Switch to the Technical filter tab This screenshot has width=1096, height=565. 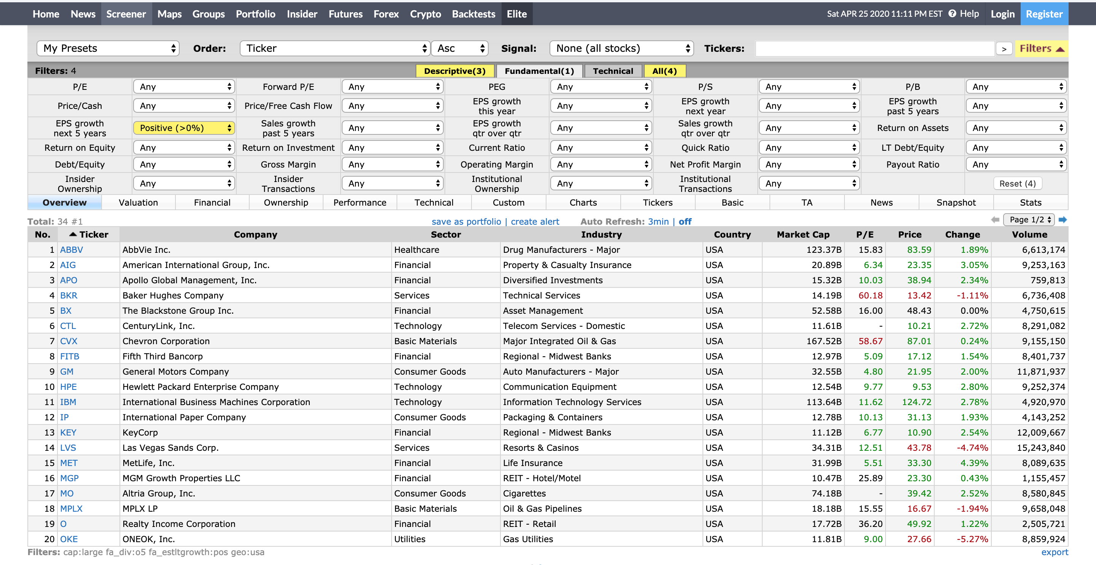pyautogui.click(x=613, y=71)
